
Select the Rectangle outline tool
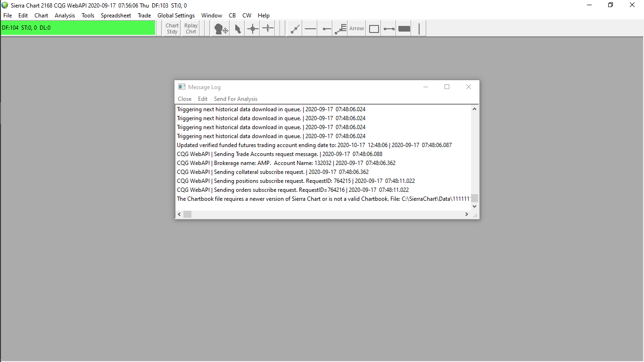(374, 29)
